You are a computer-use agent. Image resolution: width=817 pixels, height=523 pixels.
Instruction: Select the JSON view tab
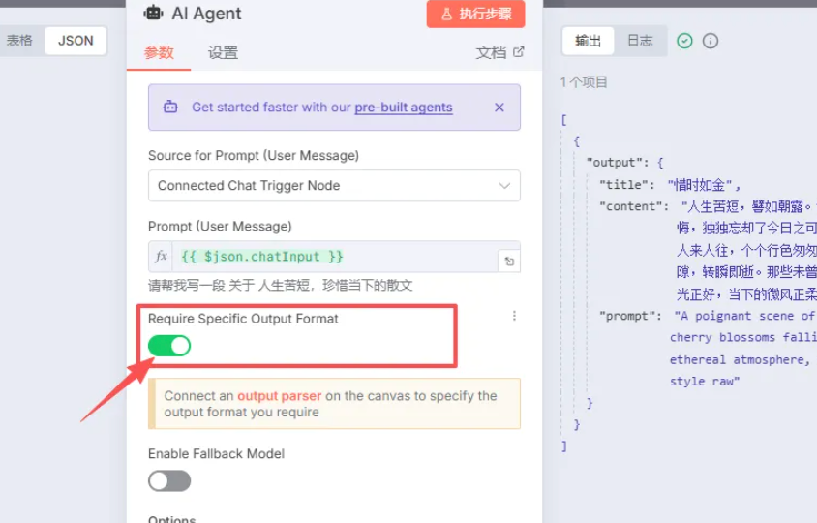(x=76, y=41)
